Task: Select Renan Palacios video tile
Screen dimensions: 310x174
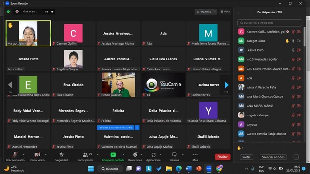Action: coord(118,85)
